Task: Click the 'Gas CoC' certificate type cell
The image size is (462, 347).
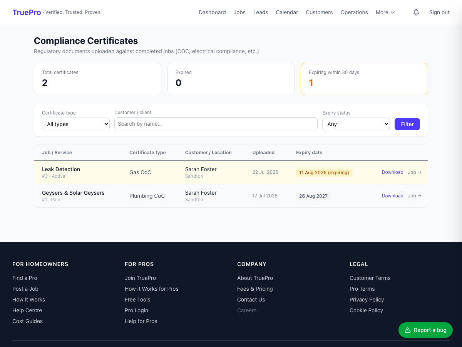Action: coord(140,172)
